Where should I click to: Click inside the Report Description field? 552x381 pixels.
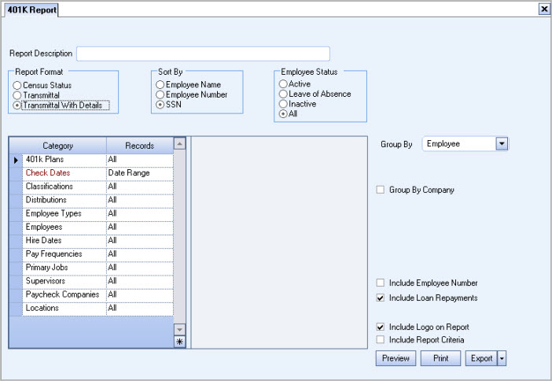203,54
